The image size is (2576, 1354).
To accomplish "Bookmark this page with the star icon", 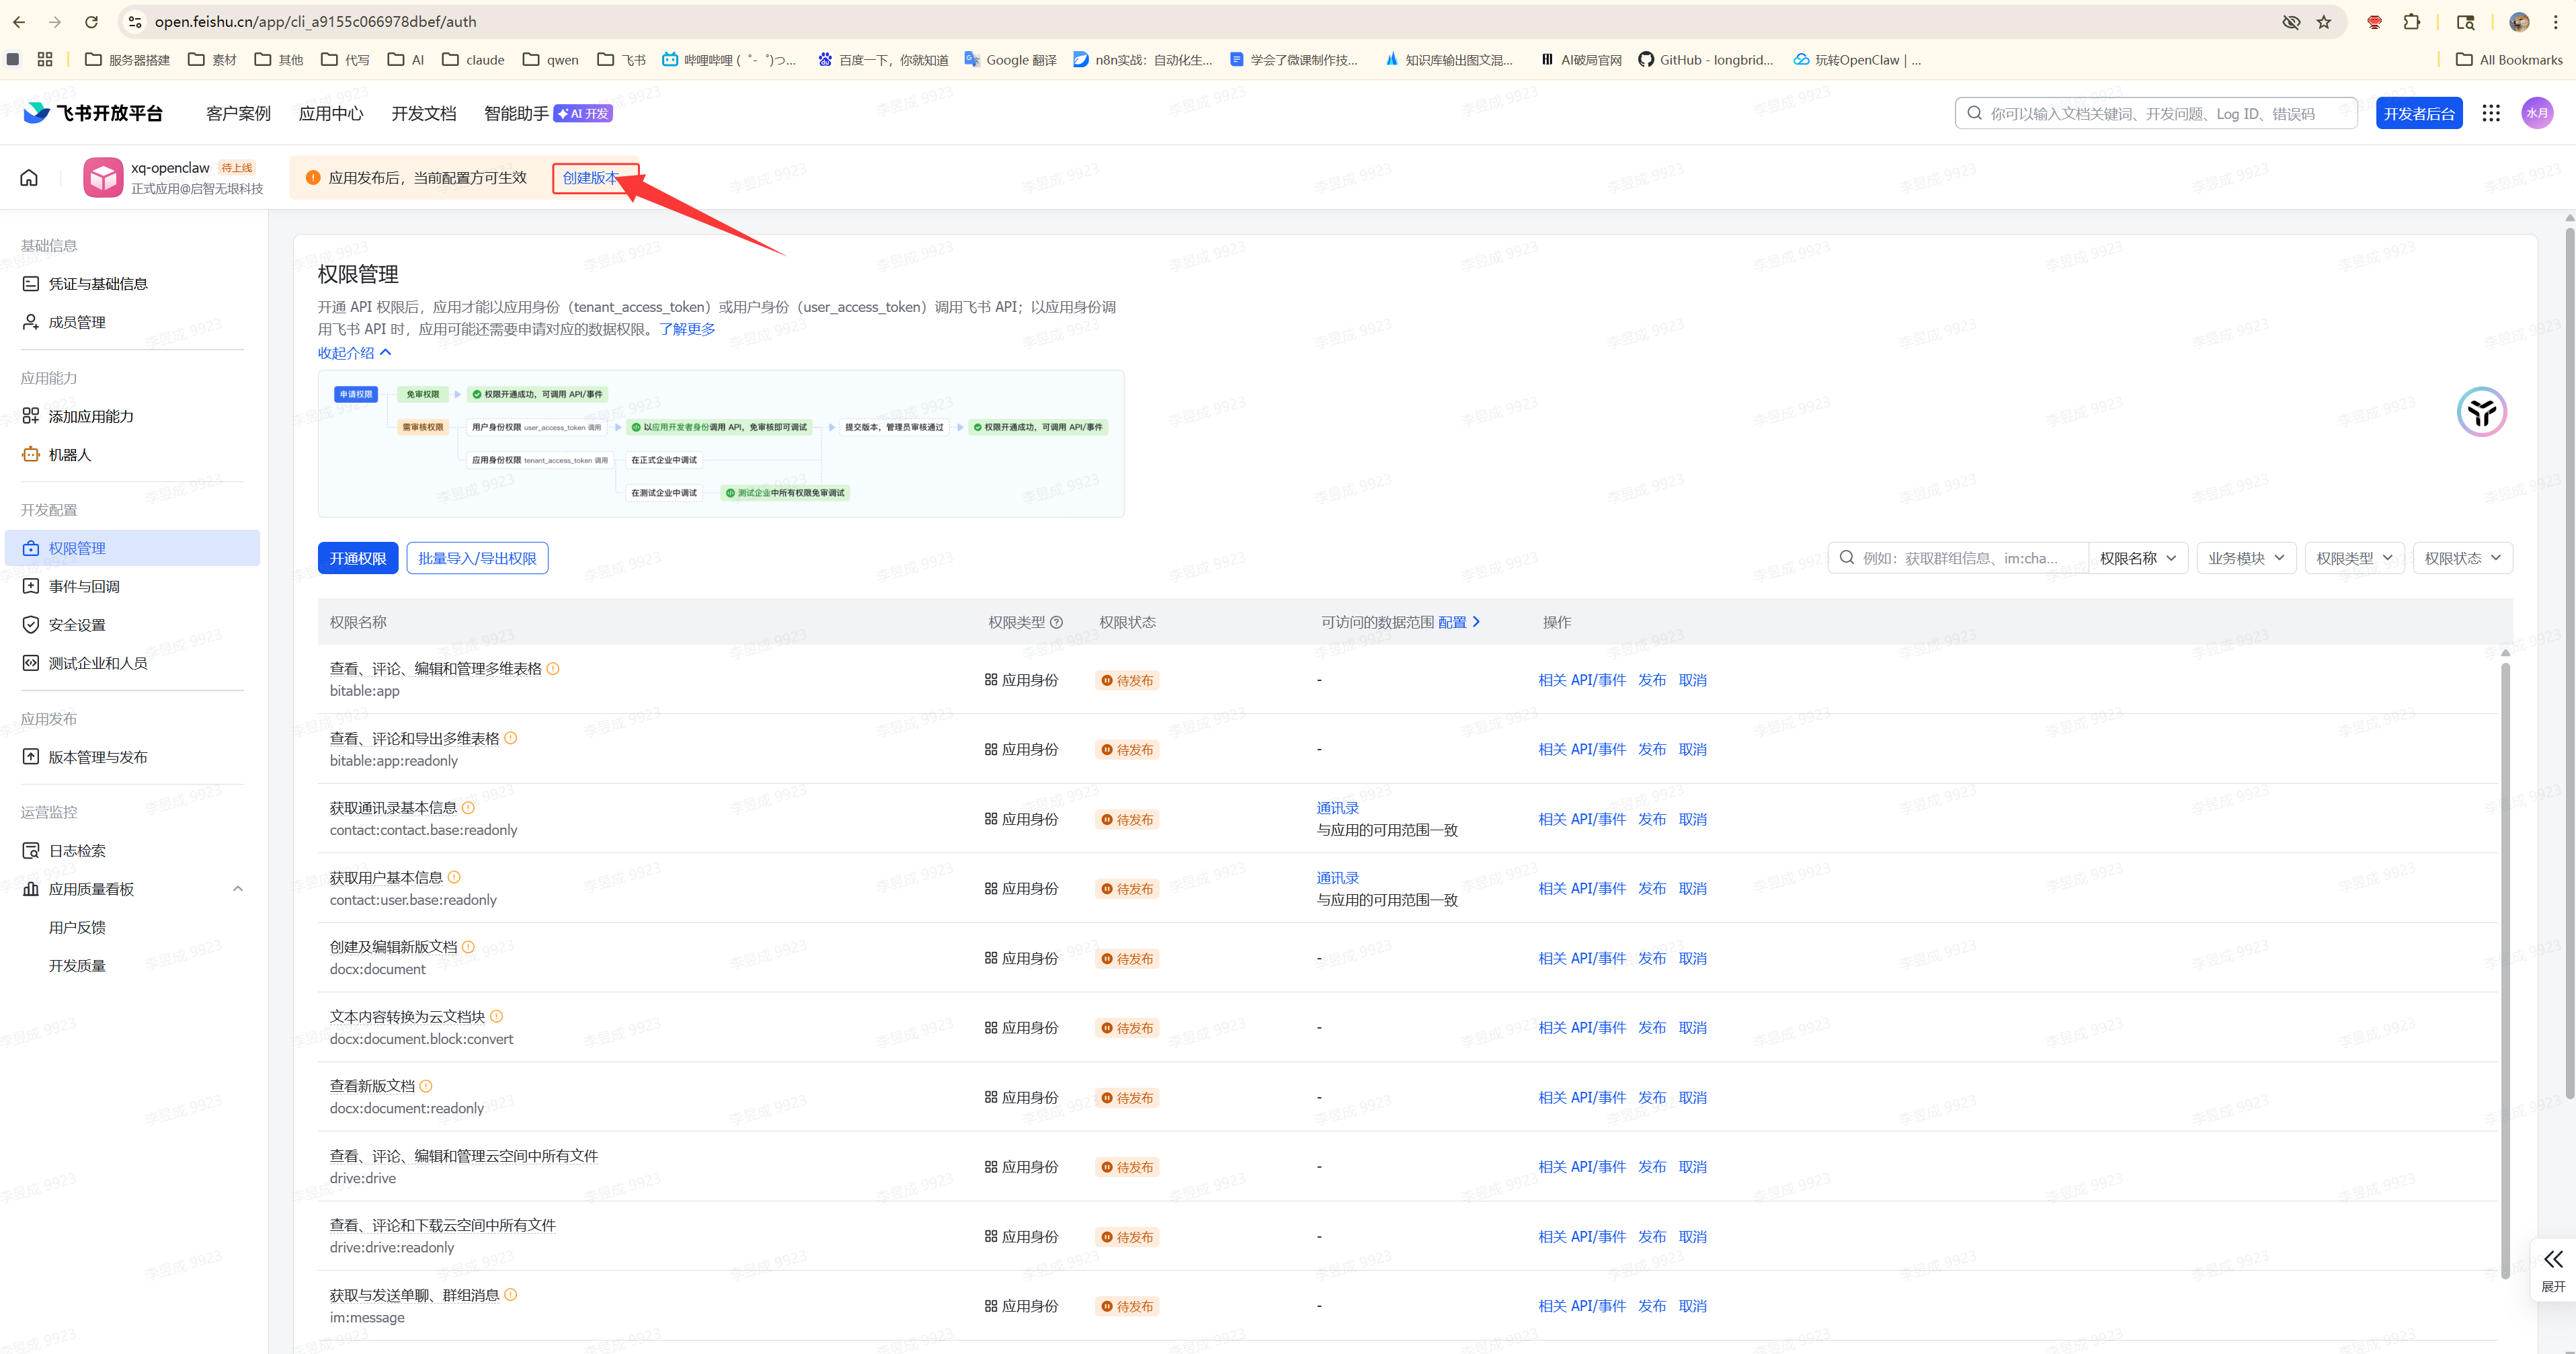I will pyautogui.click(x=2324, y=22).
